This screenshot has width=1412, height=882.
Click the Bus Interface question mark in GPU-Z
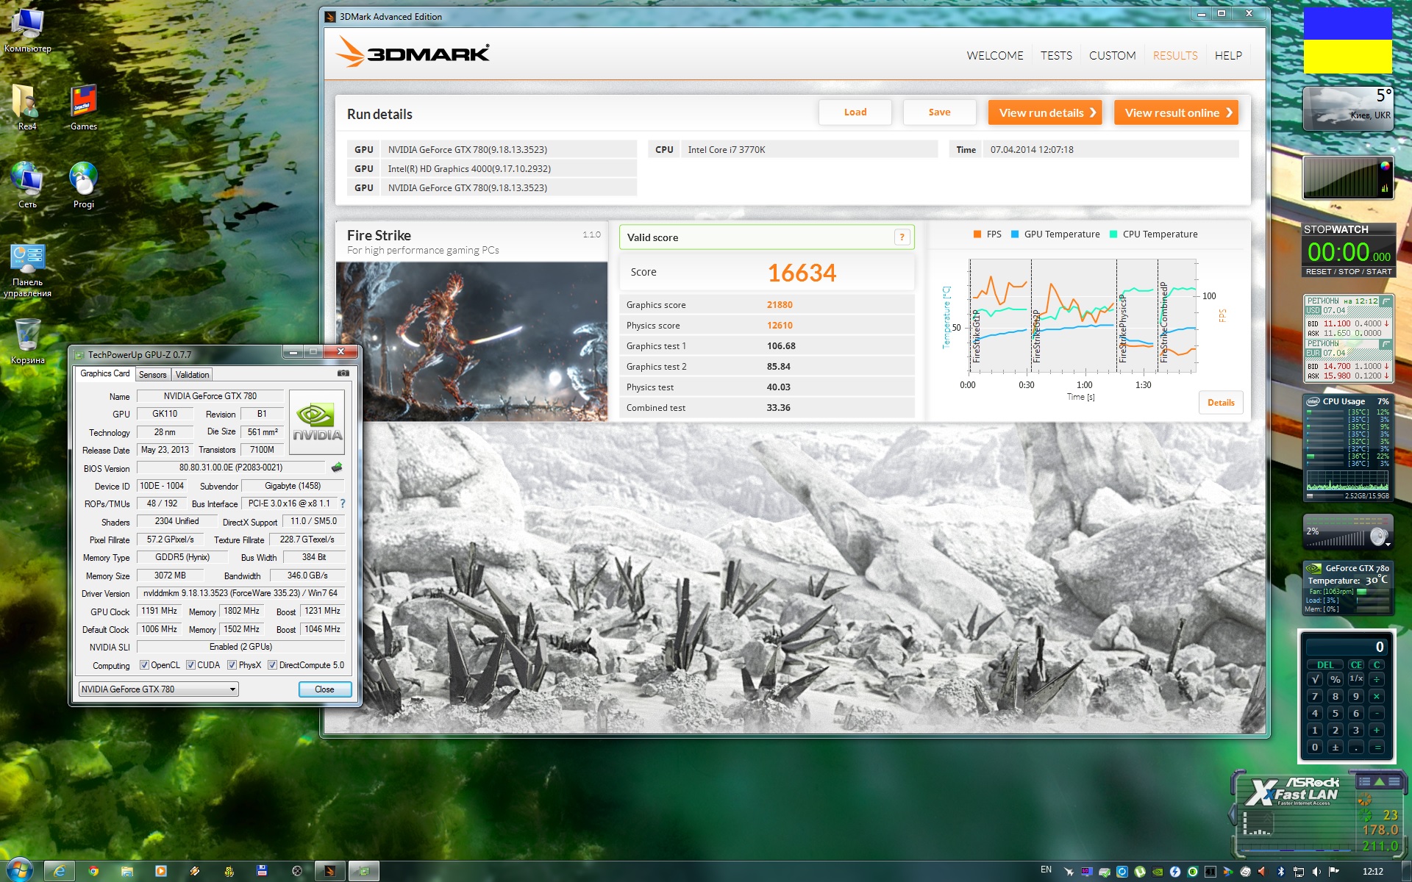(343, 503)
